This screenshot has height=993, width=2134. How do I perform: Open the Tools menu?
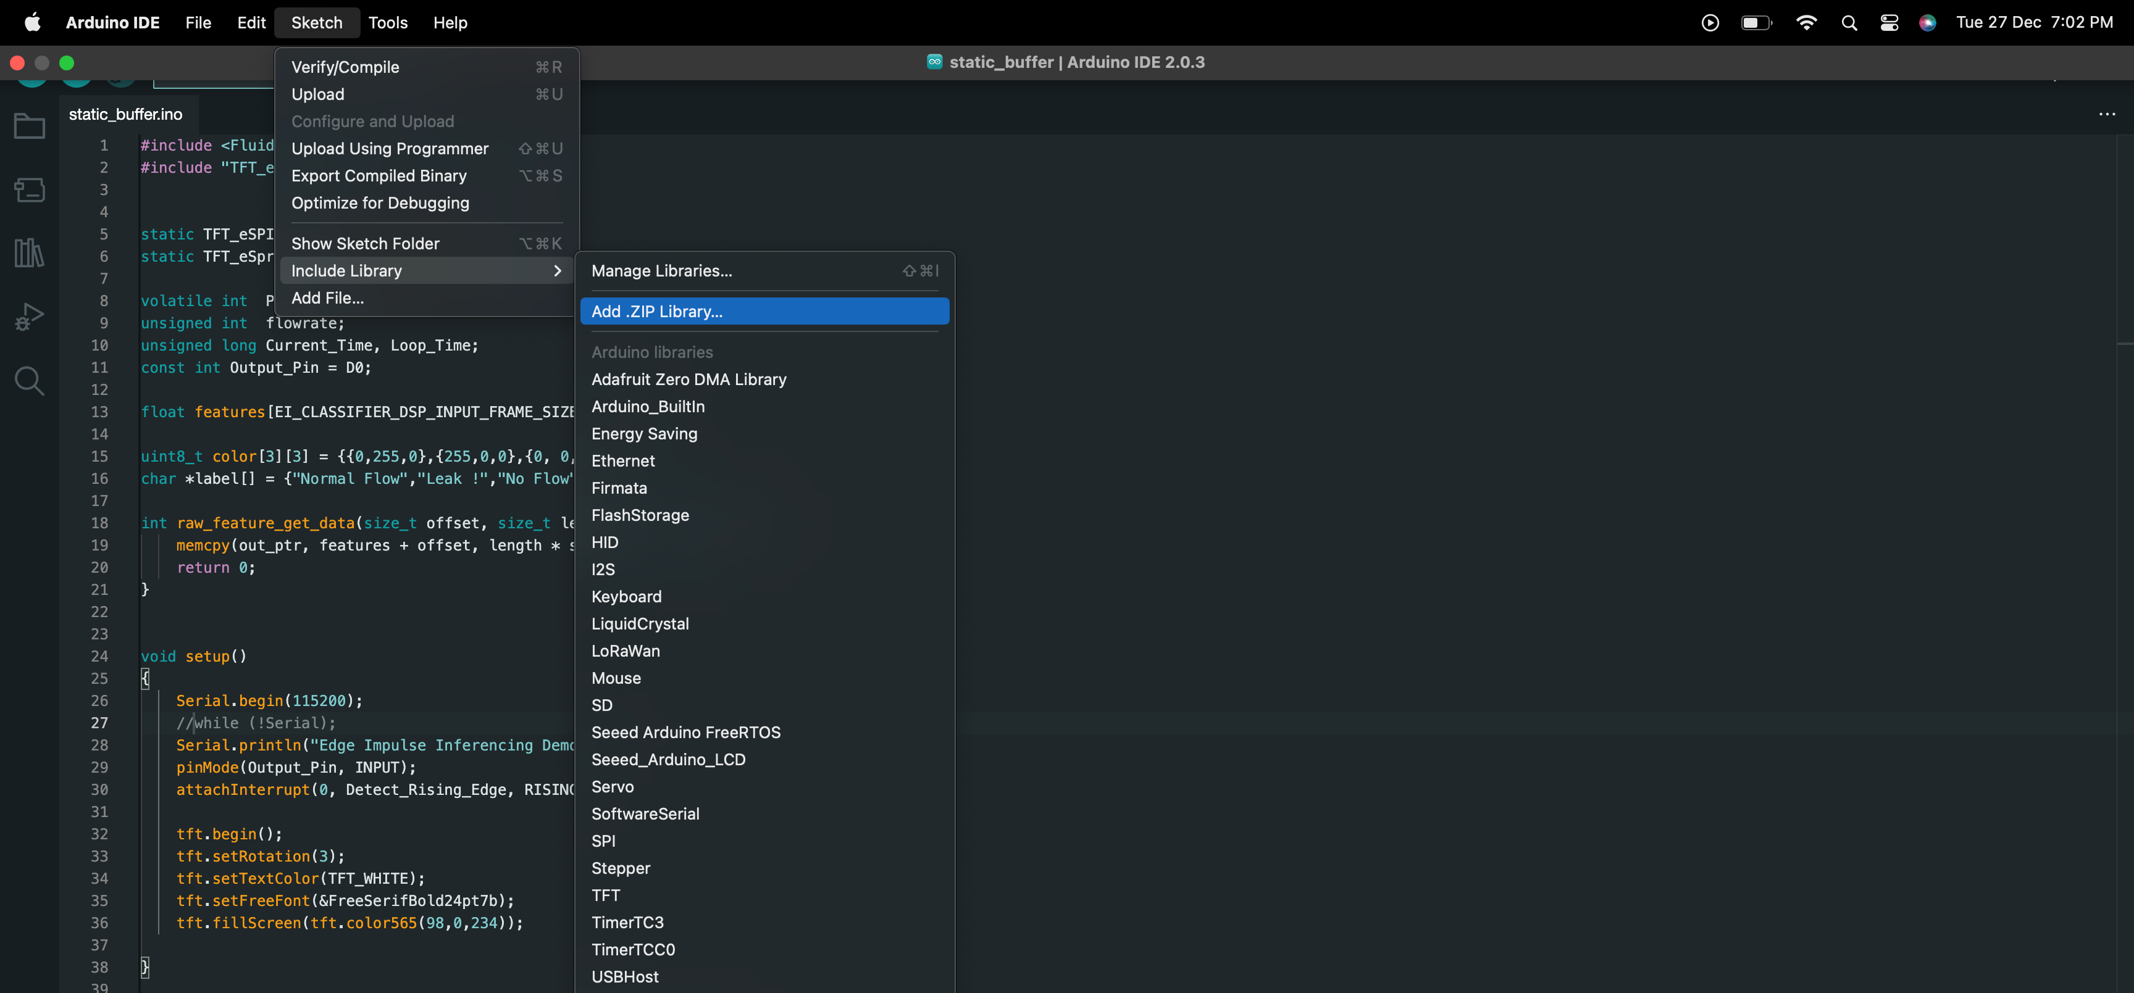pyautogui.click(x=388, y=22)
